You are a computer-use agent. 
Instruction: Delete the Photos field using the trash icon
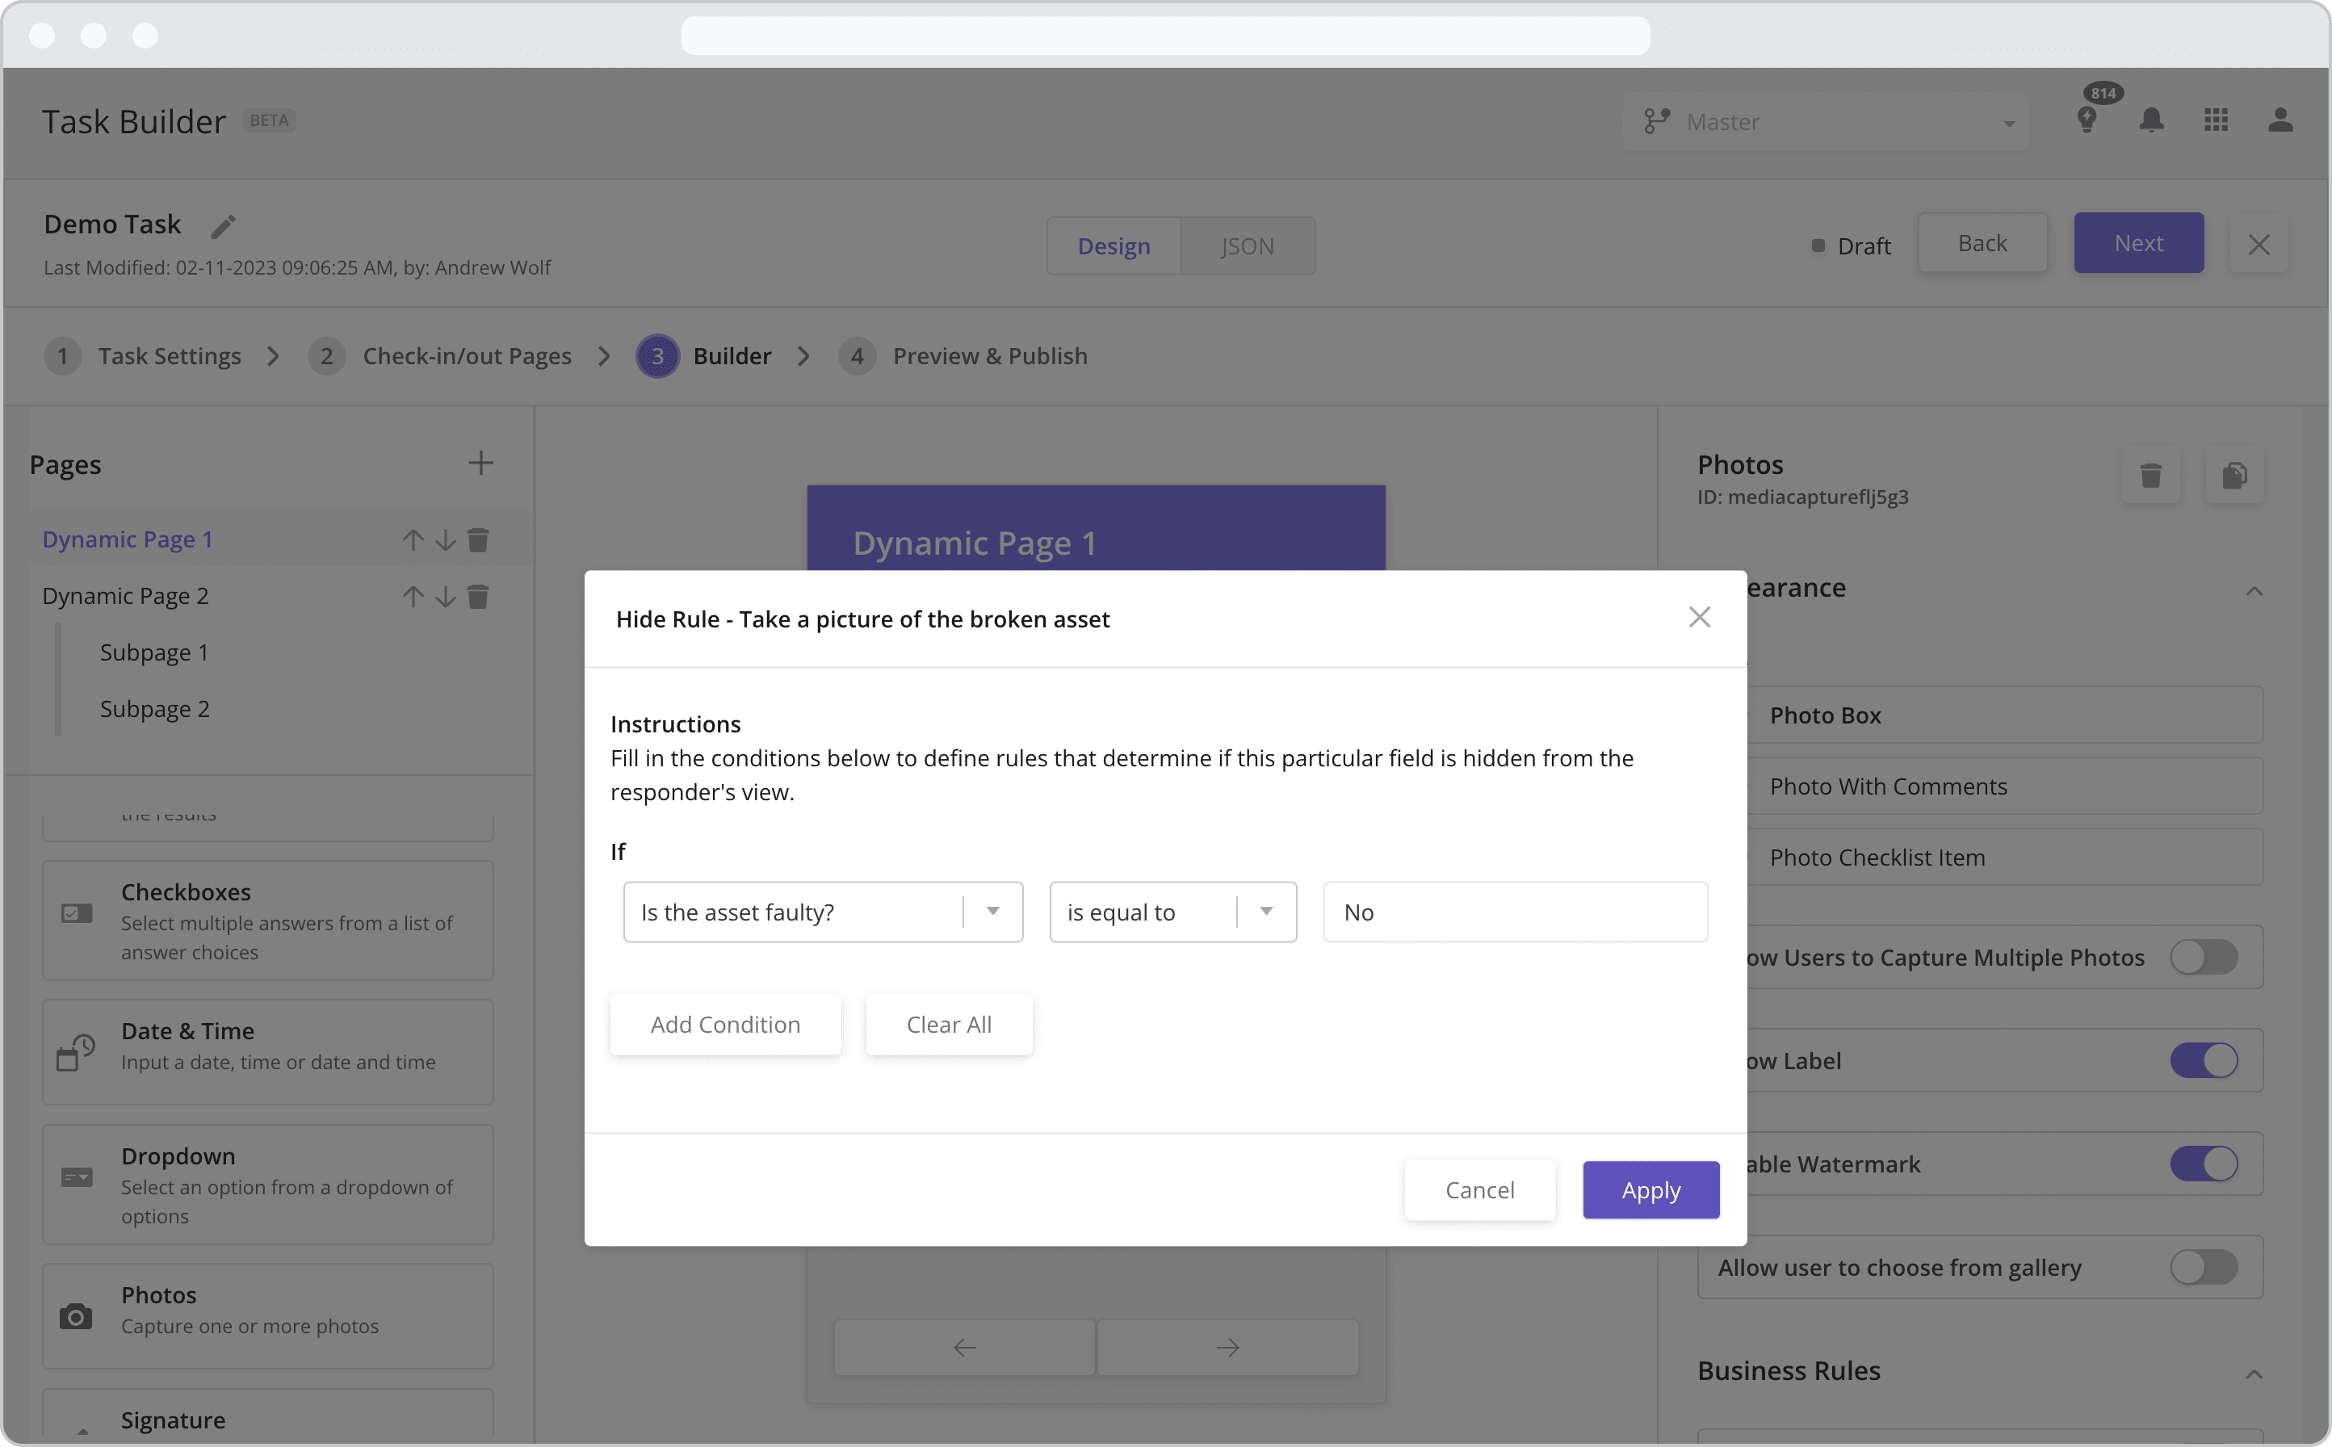click(x=2150, y=476)
